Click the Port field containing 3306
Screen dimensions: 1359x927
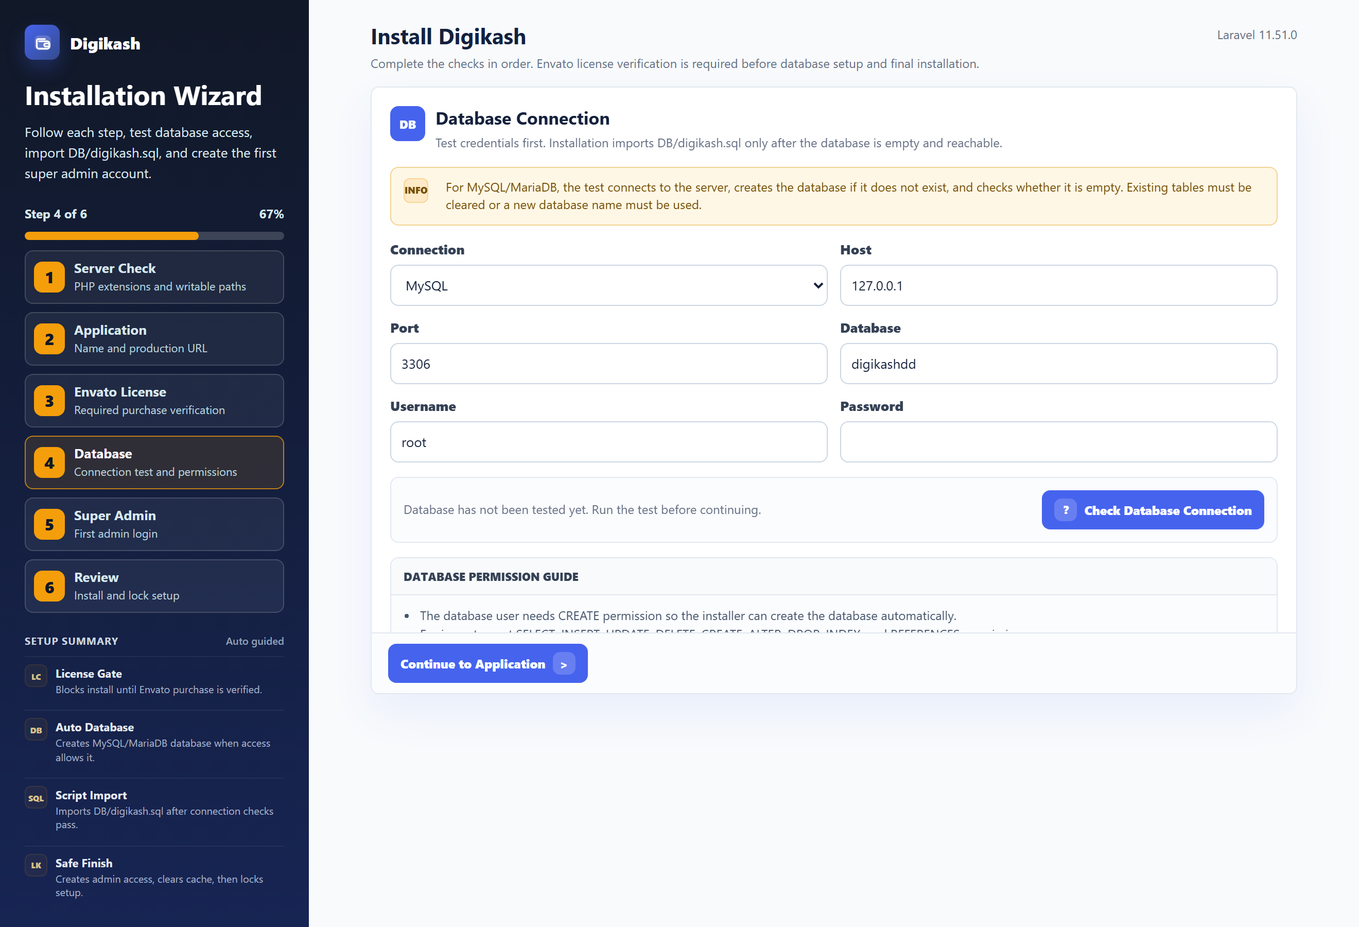point(608,364)
